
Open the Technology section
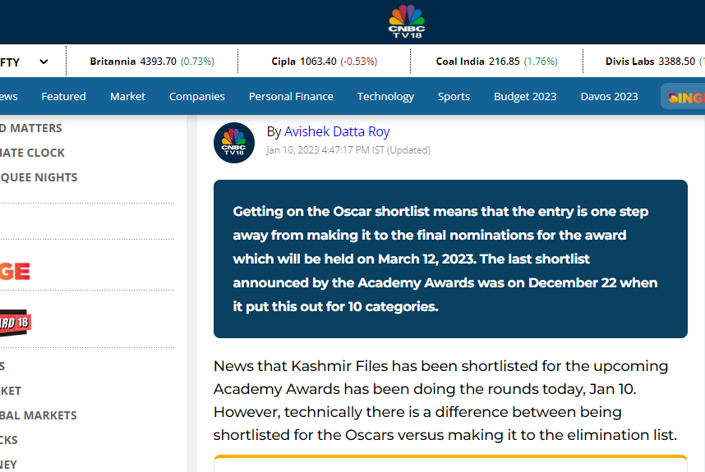click(x=385, y=96)
